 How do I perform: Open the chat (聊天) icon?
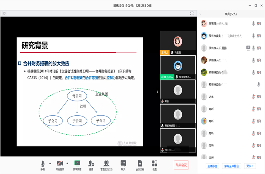pyautogui.click(x=123, y=163)
